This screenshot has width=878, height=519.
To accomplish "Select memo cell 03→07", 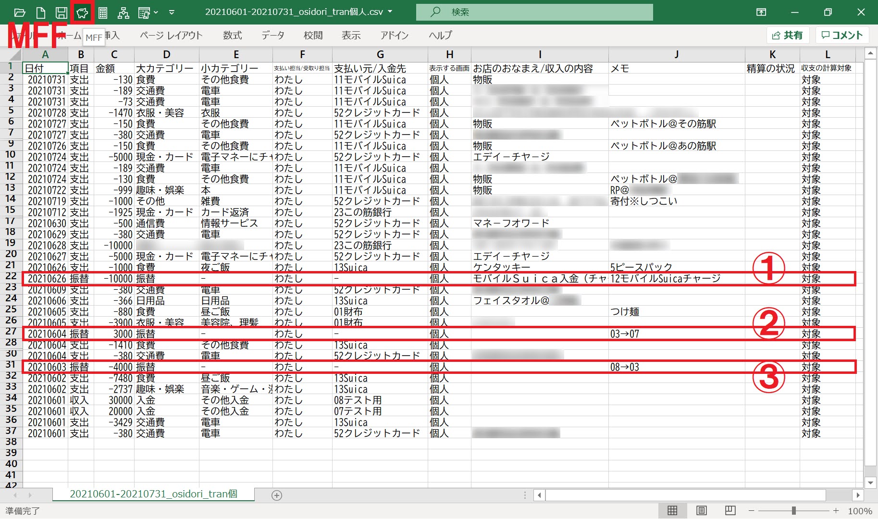I will click(676, 334).
